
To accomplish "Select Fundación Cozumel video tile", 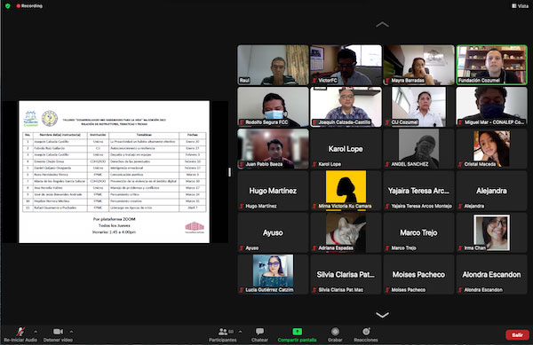I will [491, 65].
